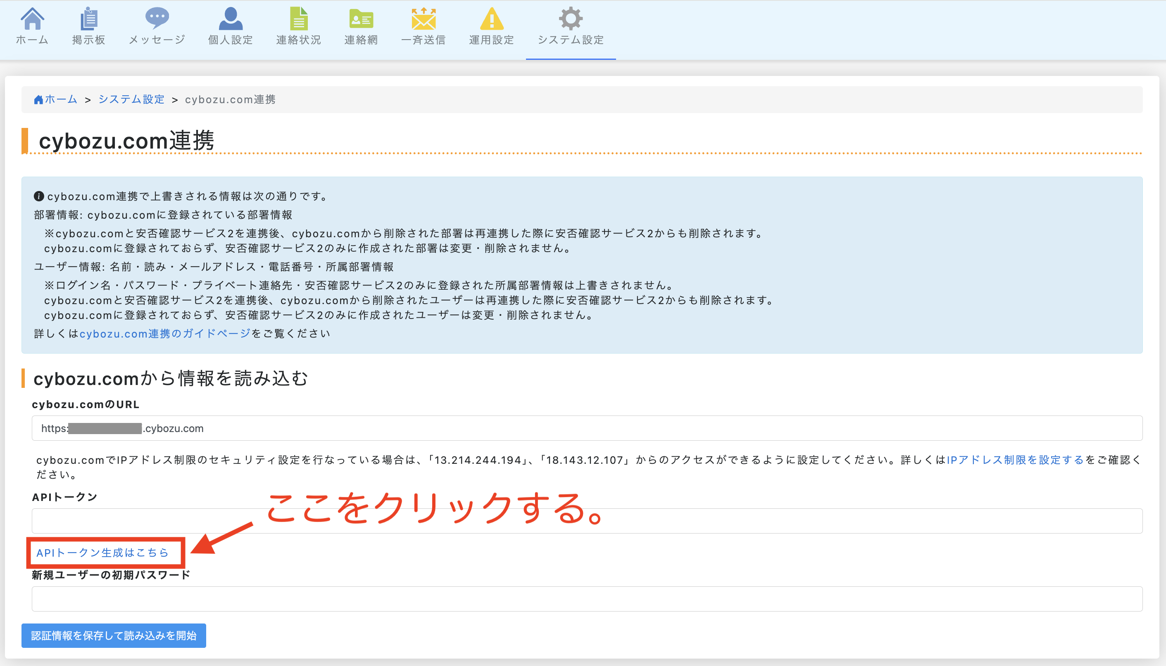Click the line starting ユーザー情報: in notice
1166x666 pixels.
214,267
